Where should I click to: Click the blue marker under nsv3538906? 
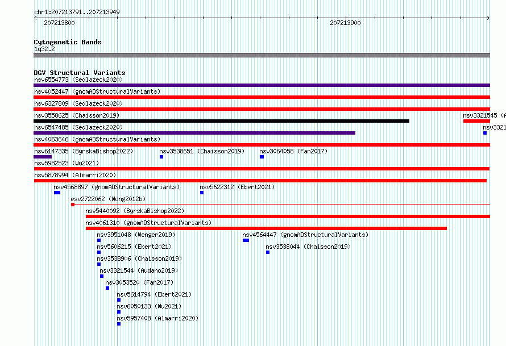(x=99, y=264)
